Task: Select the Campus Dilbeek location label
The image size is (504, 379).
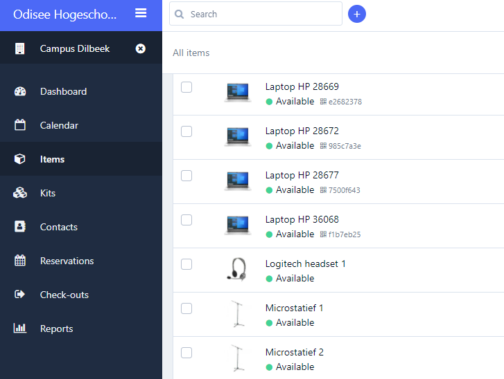Action: (75, 48)
